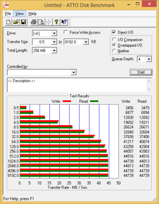The height and width of the screenshot is (204, 159).
Task: Click the write value 43258
Action: (x=129, y=147)
